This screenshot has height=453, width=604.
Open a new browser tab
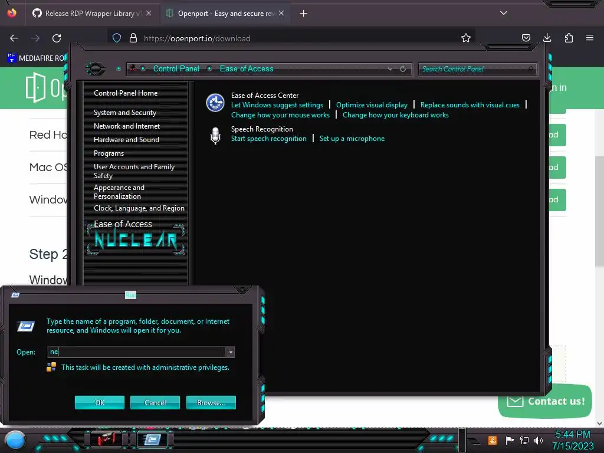coord(304,14)
